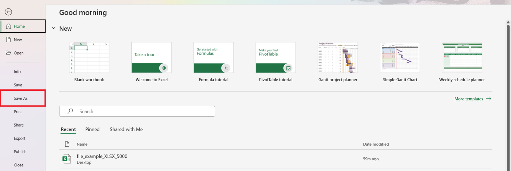Viewport: 511px width, 171px height.
Task: Open the Welcome to Excel template
Action: coord(151,62)
